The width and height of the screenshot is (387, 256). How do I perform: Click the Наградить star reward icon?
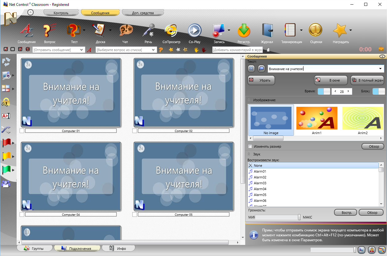point(340,31)
